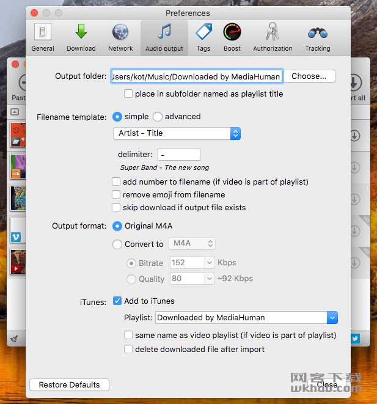Open the General preferences pane
The image size is (377, 404).
coord(43,38)
